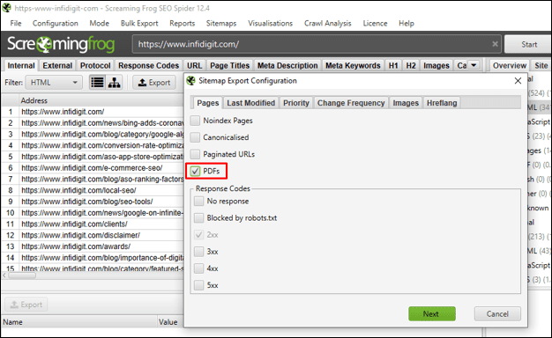
Task: Click the Address column header
Action: click(101, 100)
